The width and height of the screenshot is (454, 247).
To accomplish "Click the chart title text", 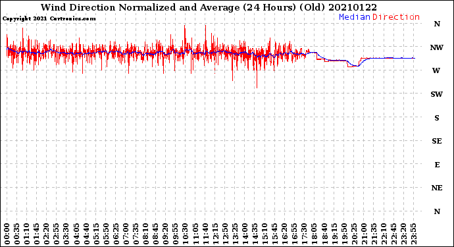I will click(x=209, y=7).
